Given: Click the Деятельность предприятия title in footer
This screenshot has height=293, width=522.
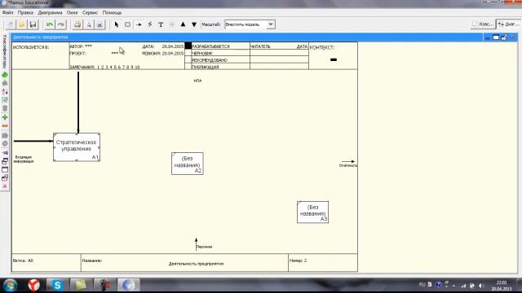Looking at the screenshot, I should [196, 264].
